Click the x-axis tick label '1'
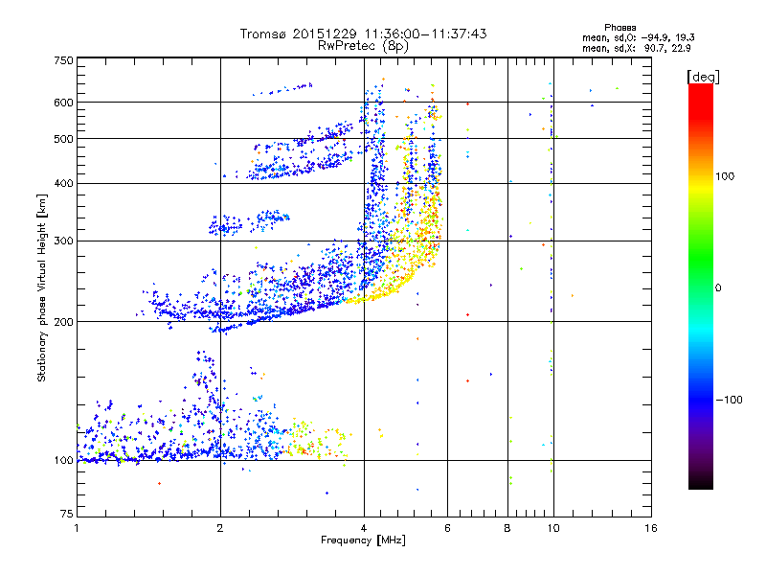The image size is (766, 575). click(x=77, y=528)
